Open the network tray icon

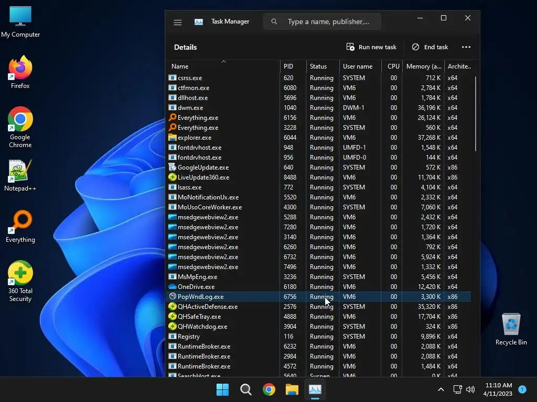point(457,389)
